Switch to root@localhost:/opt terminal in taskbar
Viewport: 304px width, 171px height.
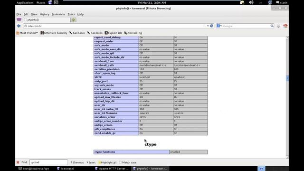(x=34, y=169)
